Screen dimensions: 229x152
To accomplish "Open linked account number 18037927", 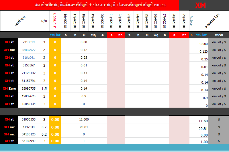I will point(29,50).
